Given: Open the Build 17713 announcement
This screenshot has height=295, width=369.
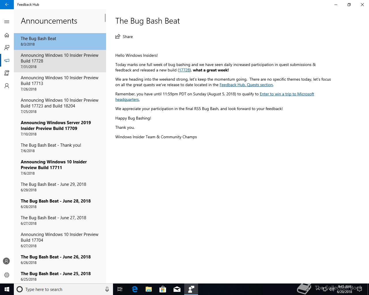Looking at the screenshot, I should coord(60,83).
